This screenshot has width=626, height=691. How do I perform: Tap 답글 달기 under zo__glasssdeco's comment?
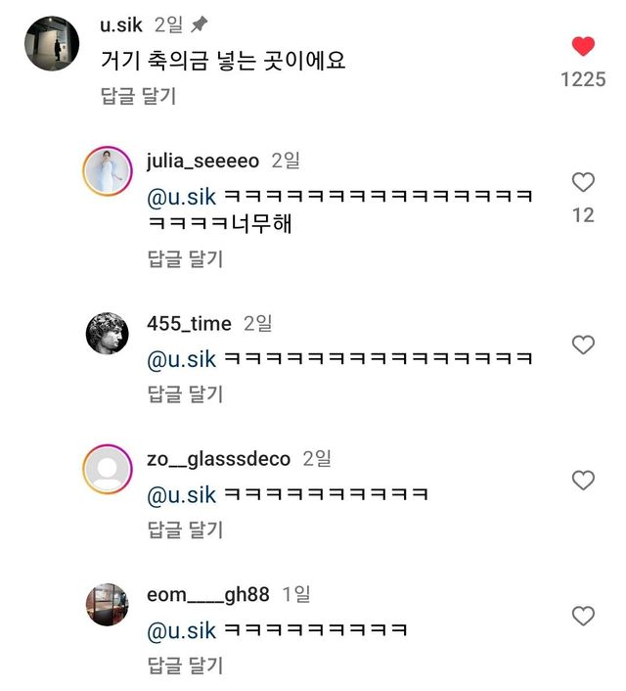(x=185, y=530)
